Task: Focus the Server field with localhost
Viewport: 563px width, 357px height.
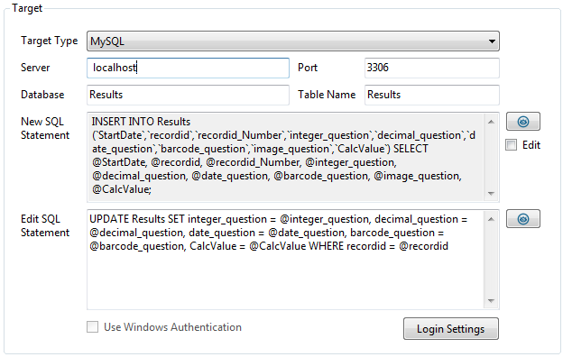Action: coord(188,68)
